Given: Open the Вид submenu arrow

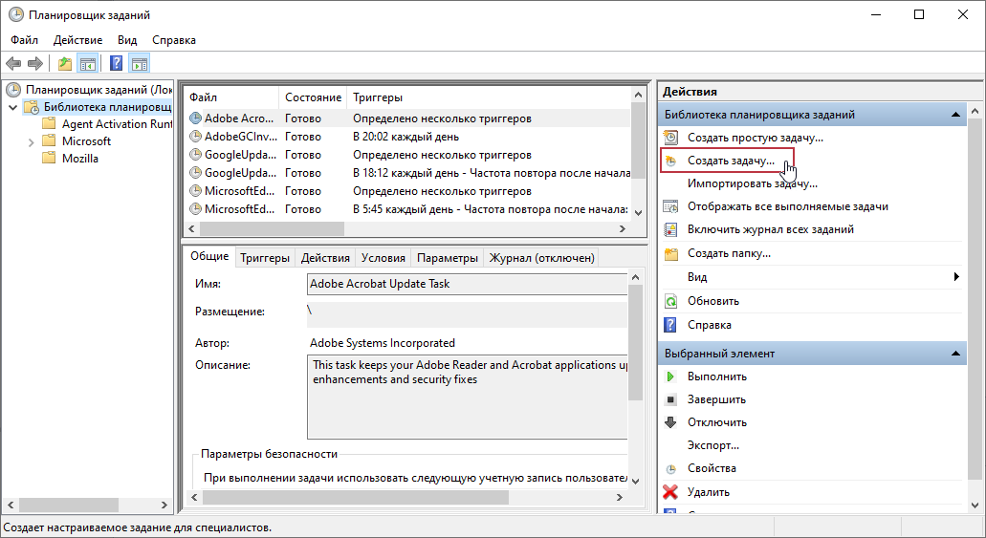Looking at the screenshot, I should click(x=955, y=277).
